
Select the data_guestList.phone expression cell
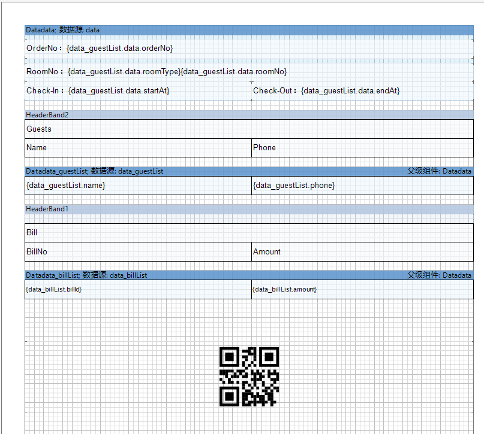coord(362,186)
